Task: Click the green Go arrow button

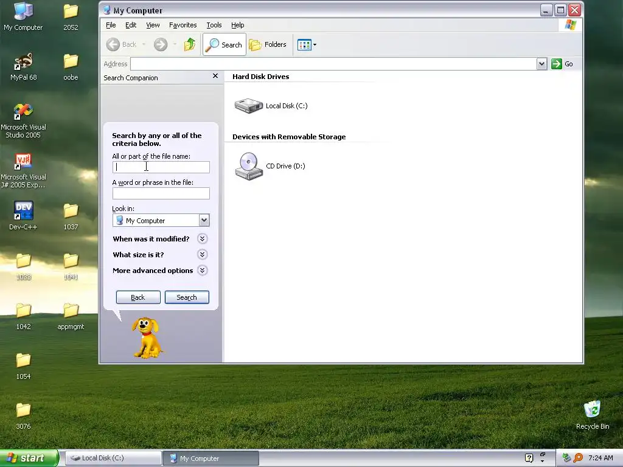Action: pyautogui.click(x=556, y=64)
